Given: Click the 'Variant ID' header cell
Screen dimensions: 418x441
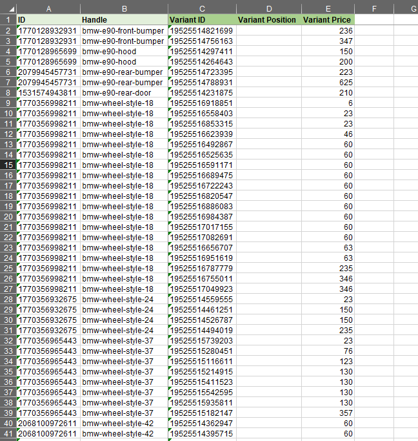Looking at the screenshot, I should [203, 20].
